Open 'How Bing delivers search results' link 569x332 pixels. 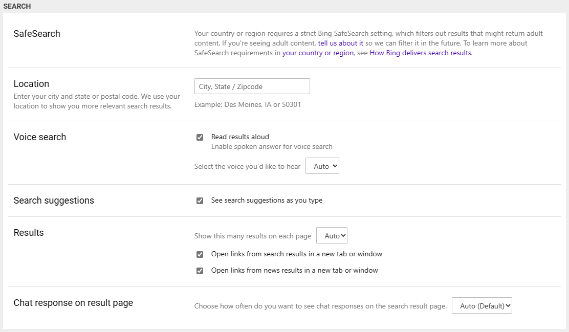coord(420,53)
